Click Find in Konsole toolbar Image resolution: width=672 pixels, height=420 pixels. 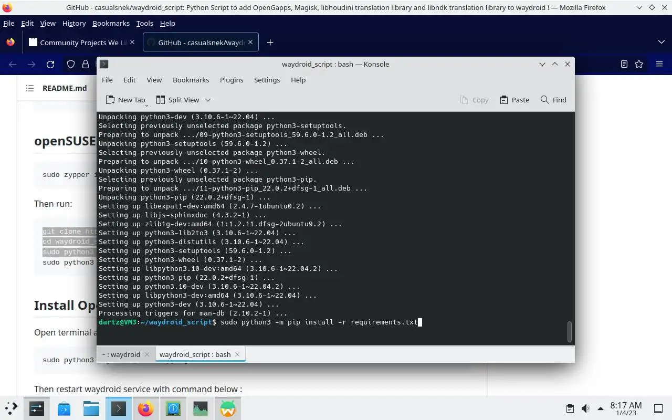tap(553, 100)
